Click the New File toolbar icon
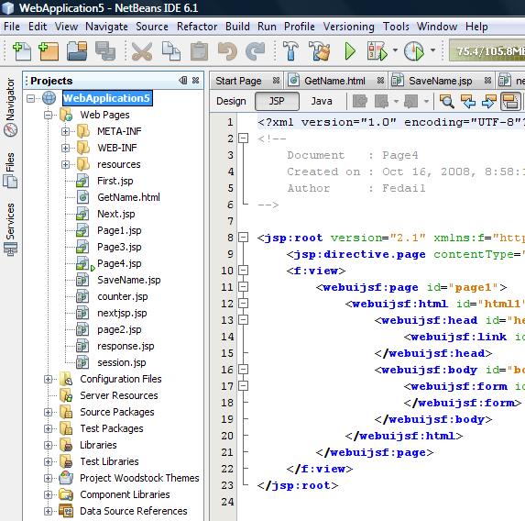The height and width of the screenshot is (521, 525). point(22,51)
